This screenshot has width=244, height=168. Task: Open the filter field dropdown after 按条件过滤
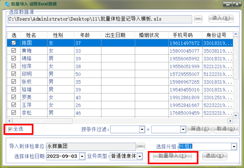tap(142, 129)
